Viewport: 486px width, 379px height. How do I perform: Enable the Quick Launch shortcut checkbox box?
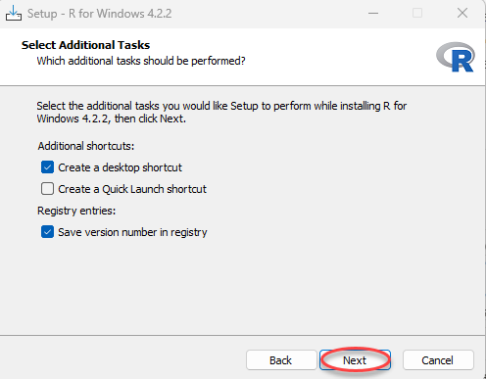[x=47, y=189]
